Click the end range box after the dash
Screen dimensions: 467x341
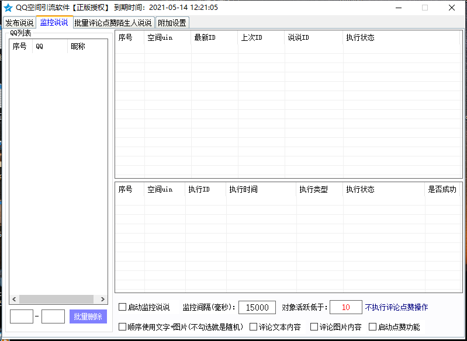(x=53, y=316)
